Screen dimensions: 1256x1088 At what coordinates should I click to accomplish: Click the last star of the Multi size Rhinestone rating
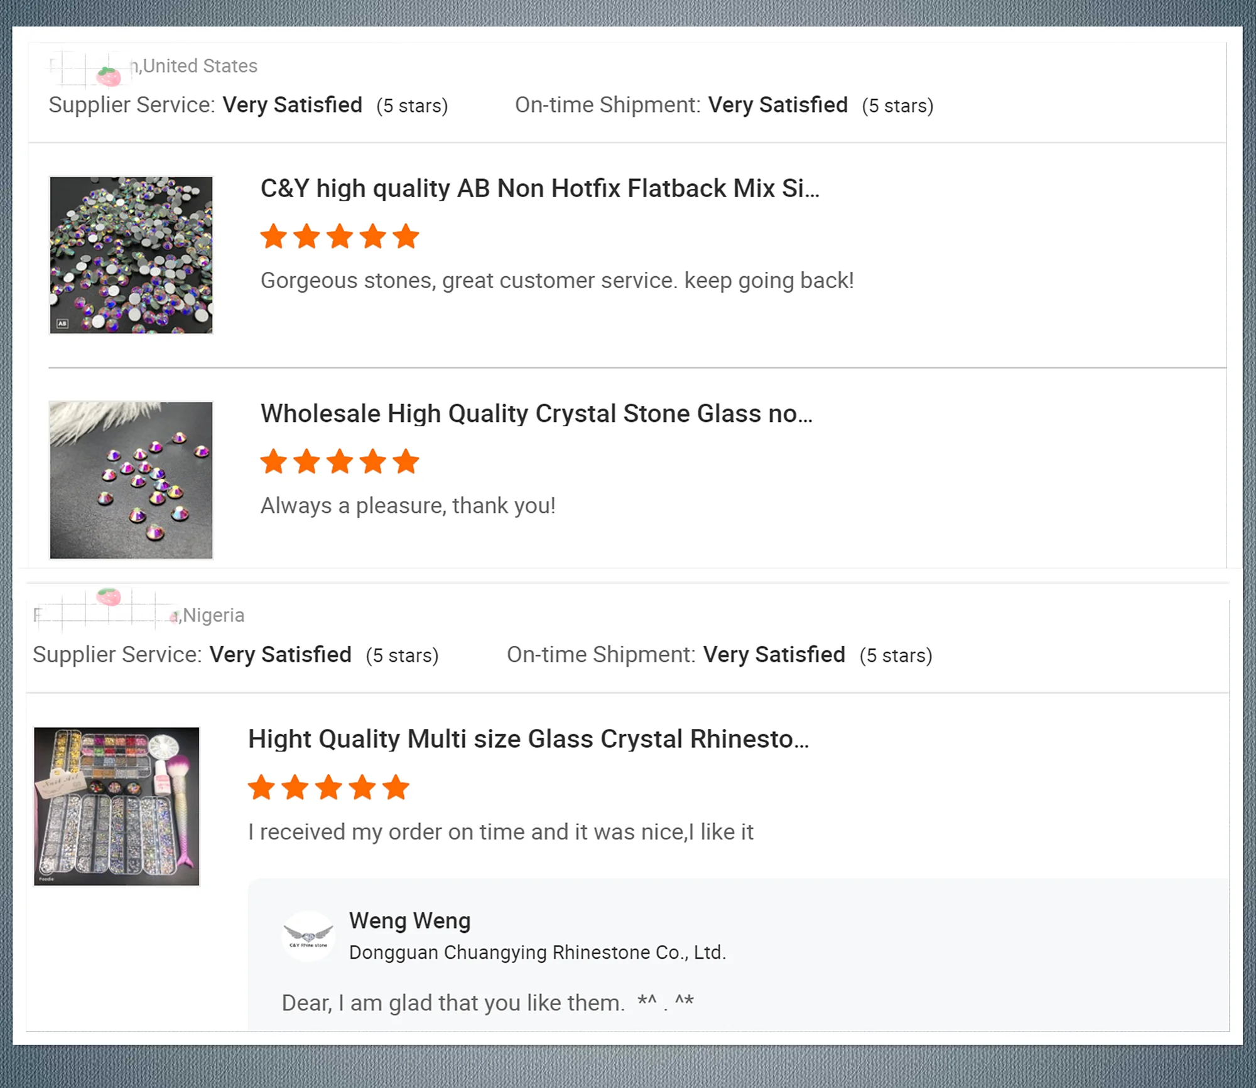pos(396,787)
